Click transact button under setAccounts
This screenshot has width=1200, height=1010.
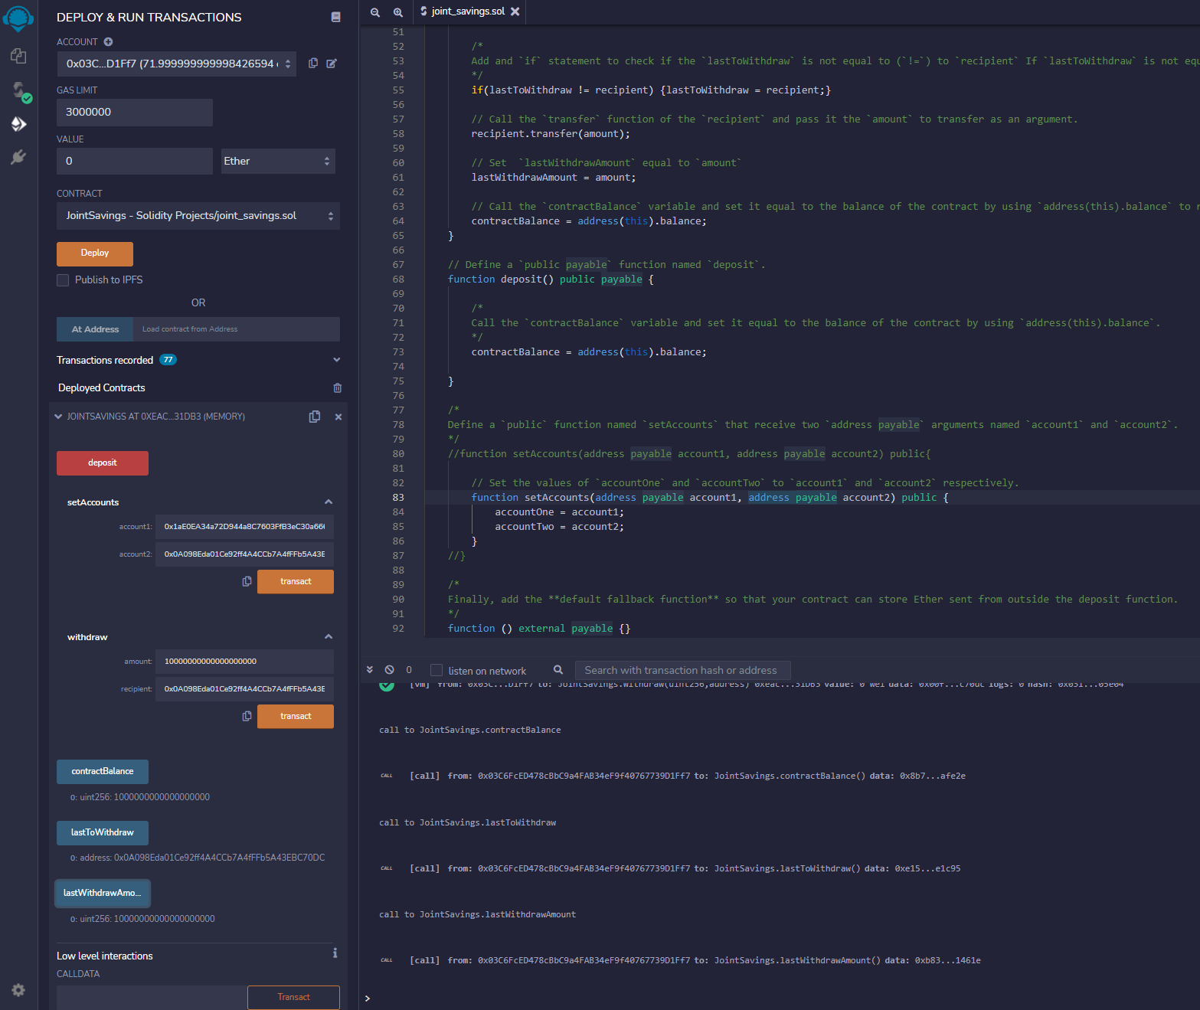(x=296, y=581)
